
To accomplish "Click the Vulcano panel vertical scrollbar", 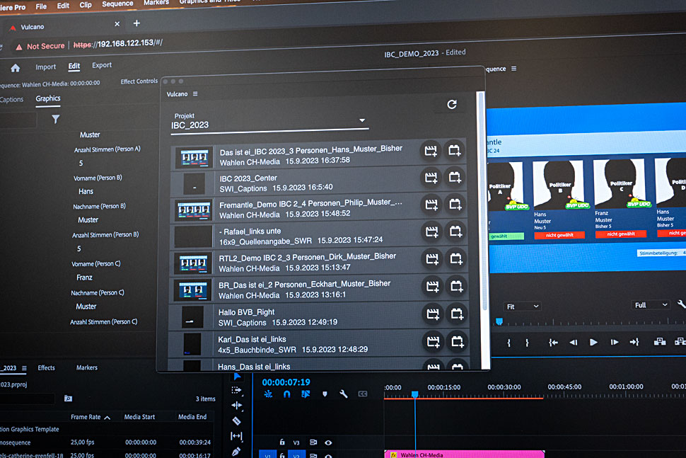I will [x=482, y=202].
